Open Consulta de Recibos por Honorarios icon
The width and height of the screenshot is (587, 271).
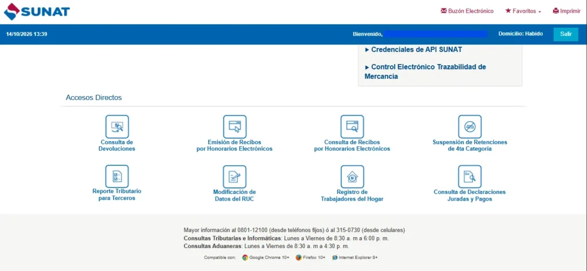pos(353,126)
